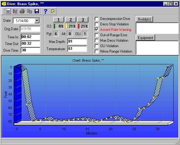Save dive with the floppy disk icon

click(37, 11)
